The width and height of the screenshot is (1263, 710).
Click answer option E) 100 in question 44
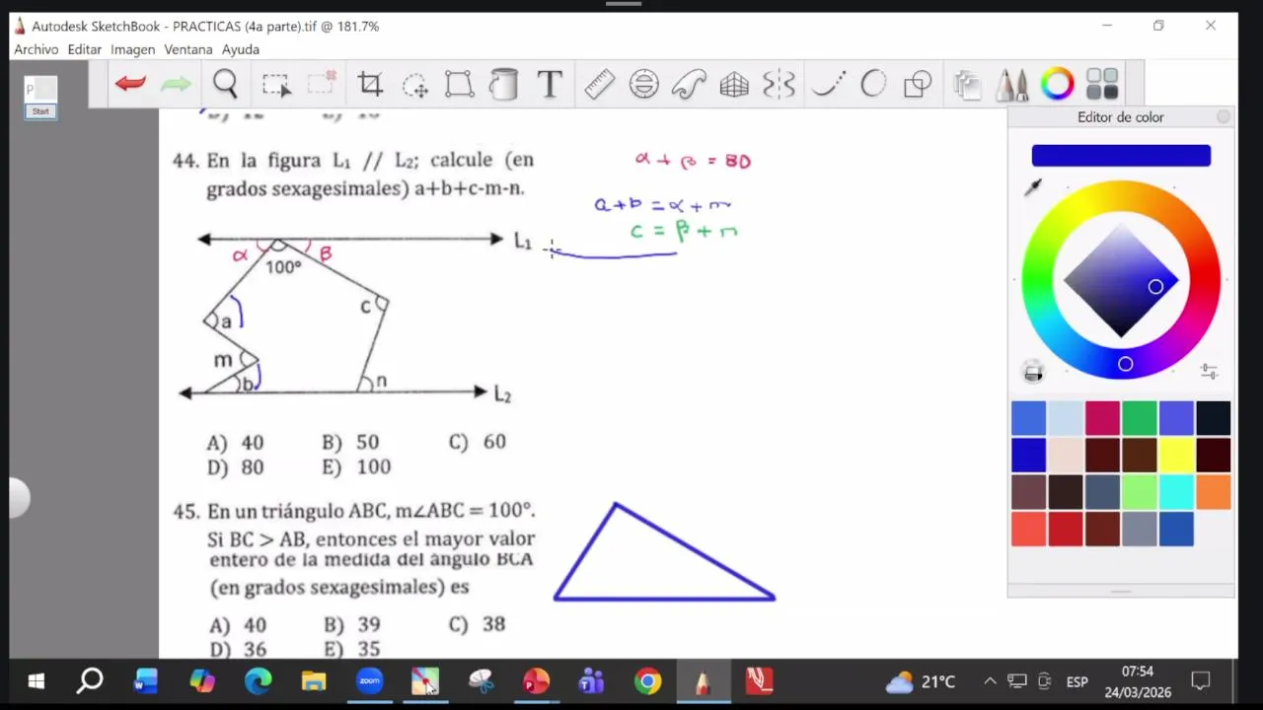(355, 466)
